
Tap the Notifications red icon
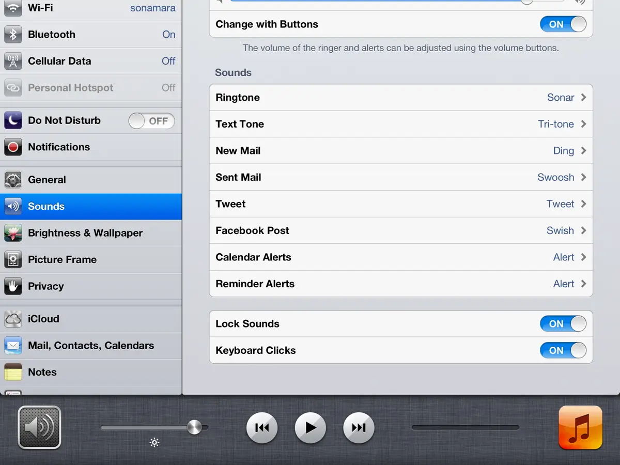pyautogui.click(x=13, y=147)
